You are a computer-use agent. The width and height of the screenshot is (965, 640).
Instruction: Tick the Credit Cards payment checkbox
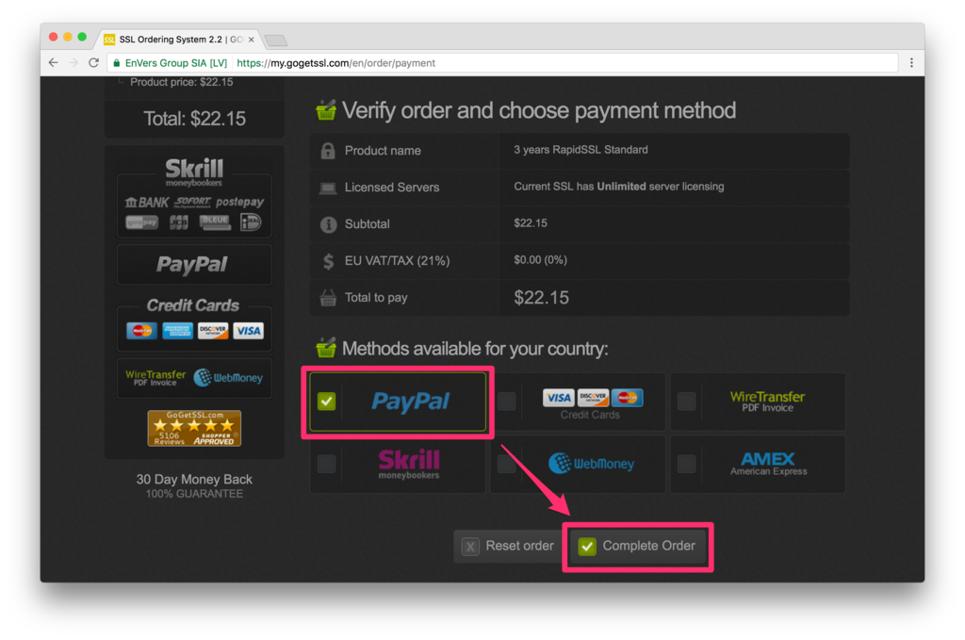pos(506,402)
